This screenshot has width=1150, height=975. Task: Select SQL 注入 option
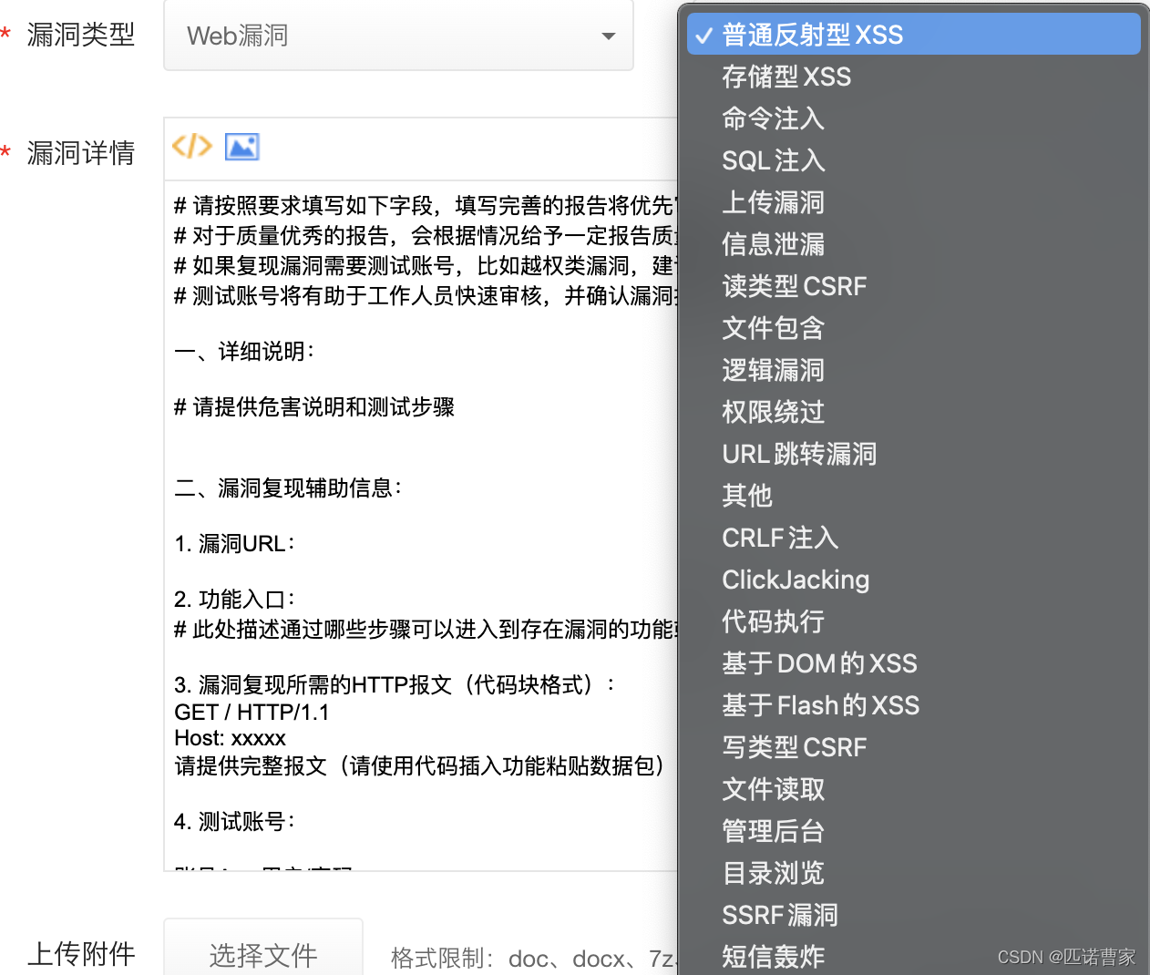point(913,160)
